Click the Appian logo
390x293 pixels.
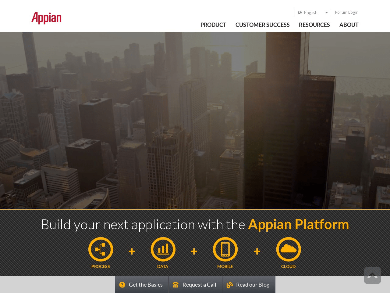coord(46,18)
